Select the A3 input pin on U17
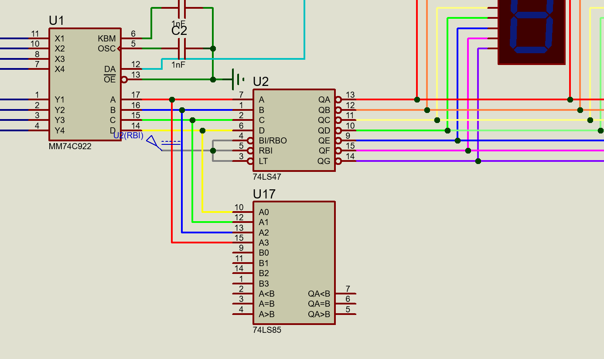This screenshot has width=604, height=359. pos(242,243)
